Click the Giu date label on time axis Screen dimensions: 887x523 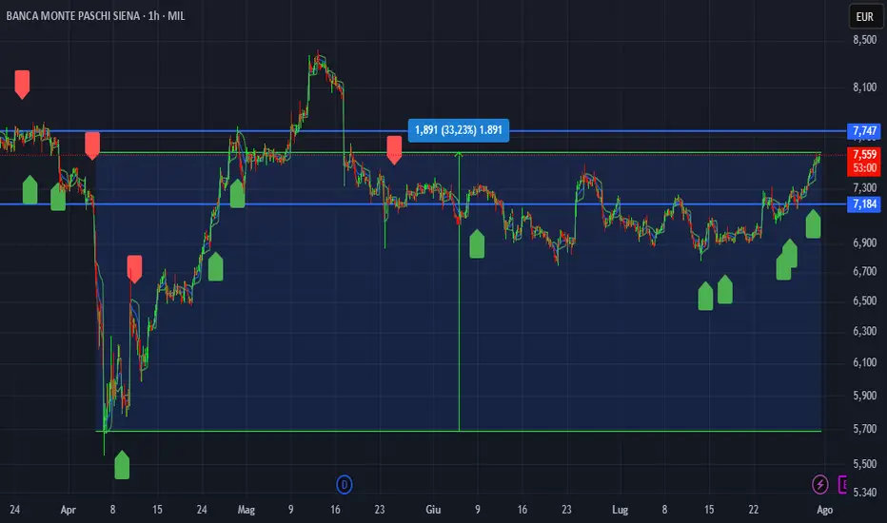point(433,510)
